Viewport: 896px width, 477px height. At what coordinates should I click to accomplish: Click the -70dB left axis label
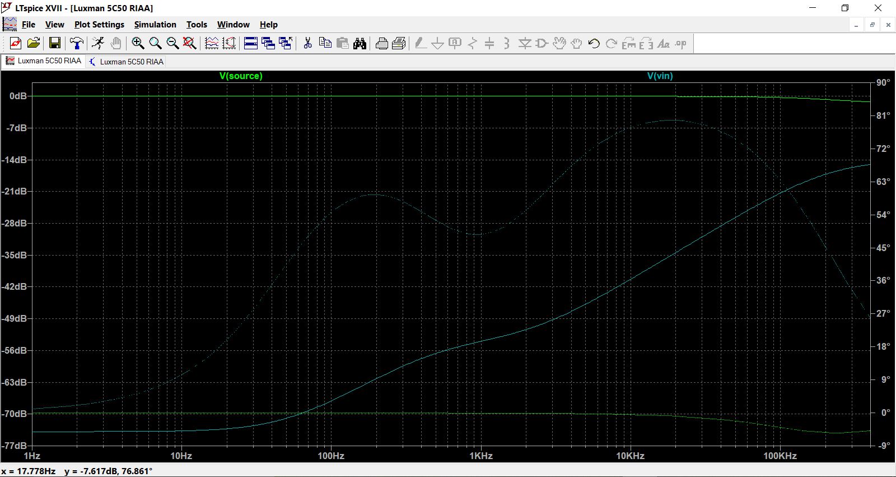coord(15,414)
